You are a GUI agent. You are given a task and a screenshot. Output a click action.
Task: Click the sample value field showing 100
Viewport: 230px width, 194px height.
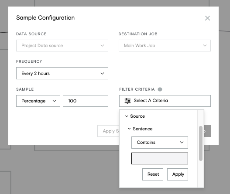pyautogui.click(x=86, y=101)
